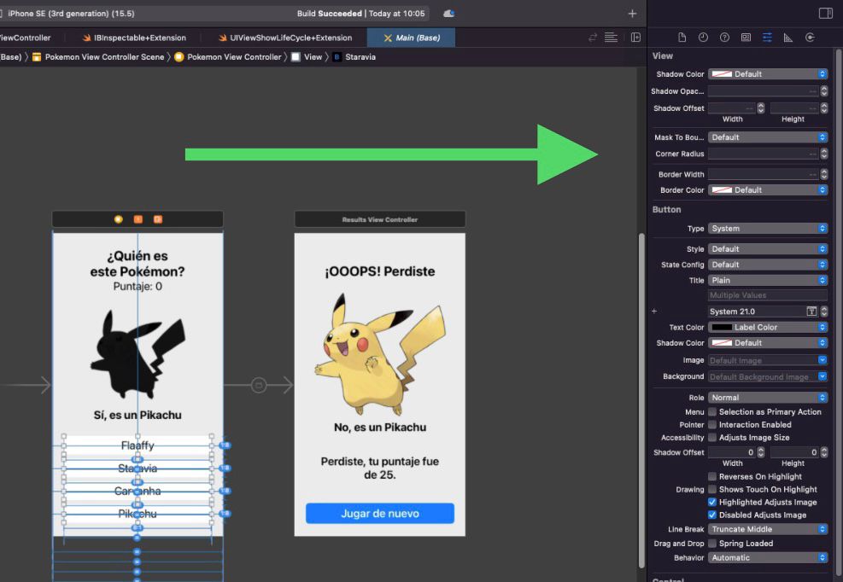This screenshot has height=582, width=843.
Task: Click the Multiple Values title field
Action: (x=768, y=295)
